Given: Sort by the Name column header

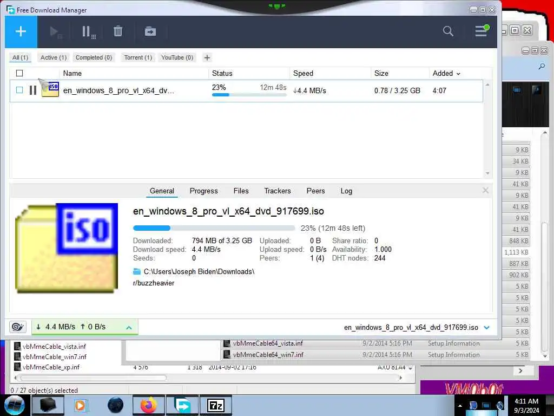Looking at the screenshot, I should point(72,73).
